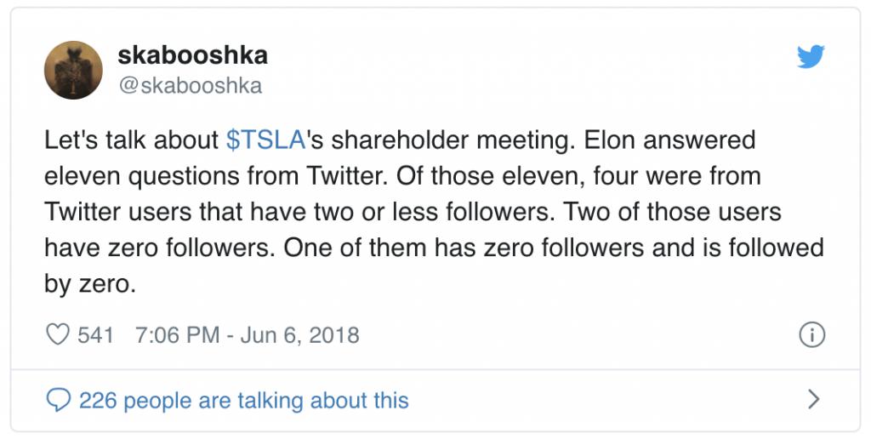Open the $TSLA cashtag link
This screenshot has height=439, width=871.
pos(265,140)
